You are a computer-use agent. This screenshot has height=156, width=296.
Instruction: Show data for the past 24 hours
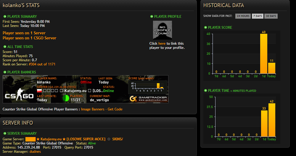click(243, 16)
